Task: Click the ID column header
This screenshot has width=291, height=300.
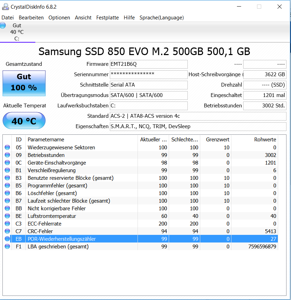Action: pos(19,140)
